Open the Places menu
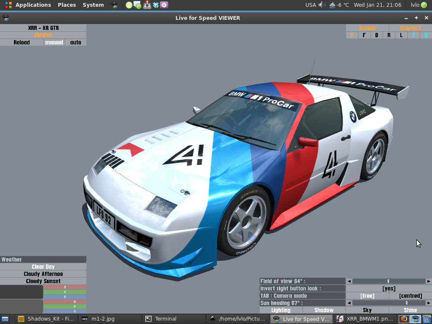Viewport: 432px width, 324px height. tap(67, 5)
